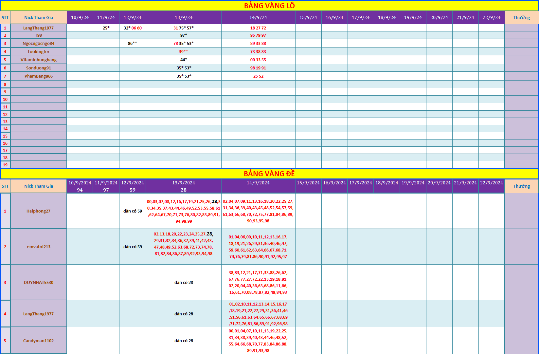Click the cell containing 73 38 83
Viewport: 539px width, 354px height.
point(258,51)
